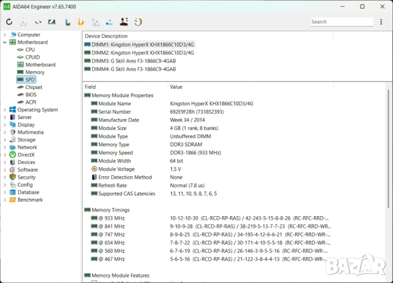
Task: Open the ACPI tree item
Action: [x=31, y=102]
